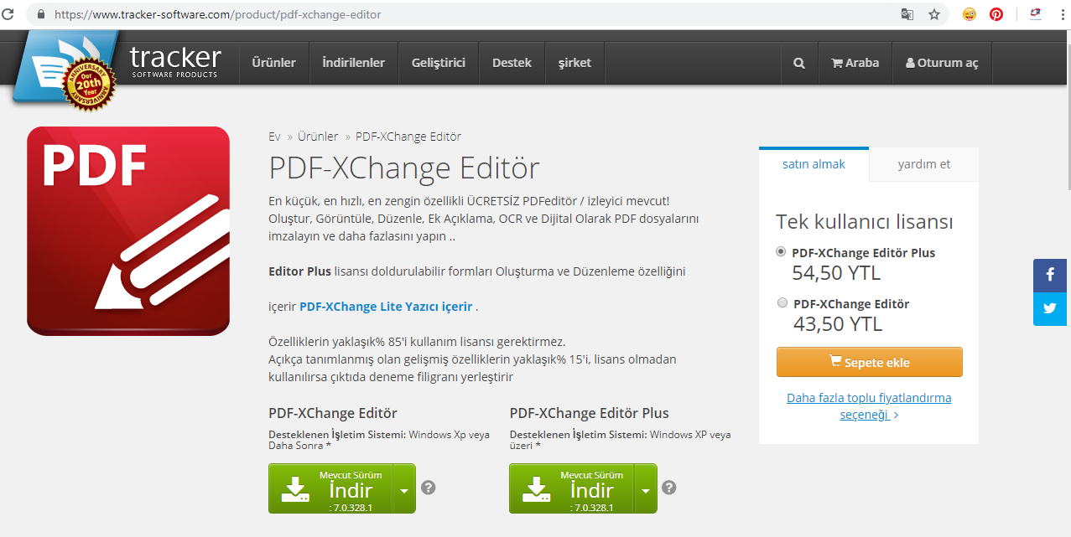This screenshot has height=537, width=1071.
Task: Open the Google Translate icon in address bar
Action: 907,14
